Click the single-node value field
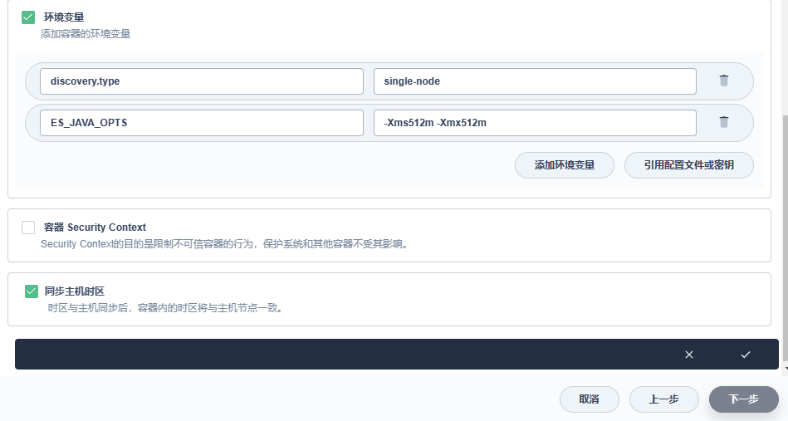Screen dimensions: 788x421 (535, 81)
